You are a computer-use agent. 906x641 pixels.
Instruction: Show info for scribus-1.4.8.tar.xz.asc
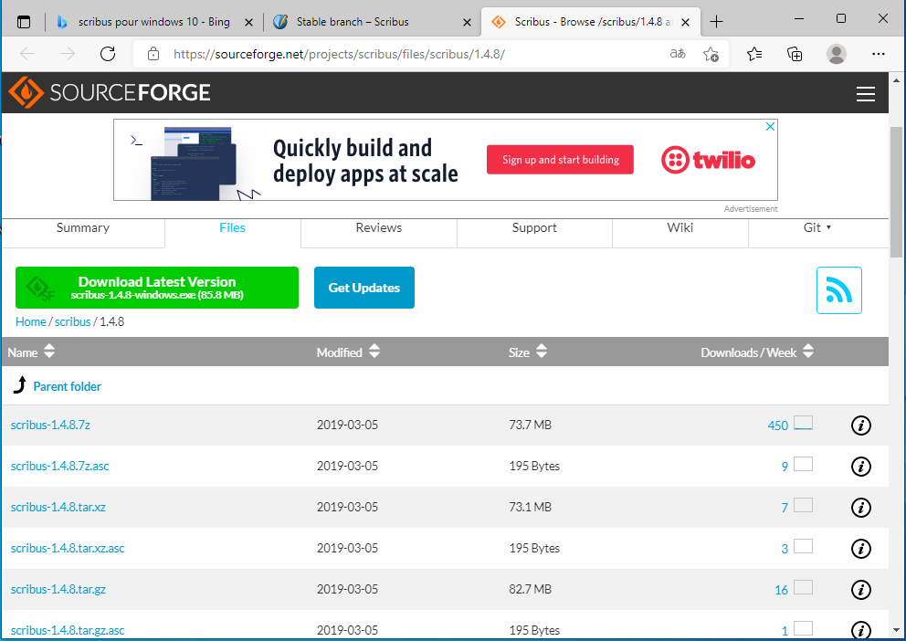point(861,549)
